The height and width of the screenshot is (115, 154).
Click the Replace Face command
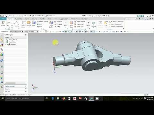tap(79, 24)
